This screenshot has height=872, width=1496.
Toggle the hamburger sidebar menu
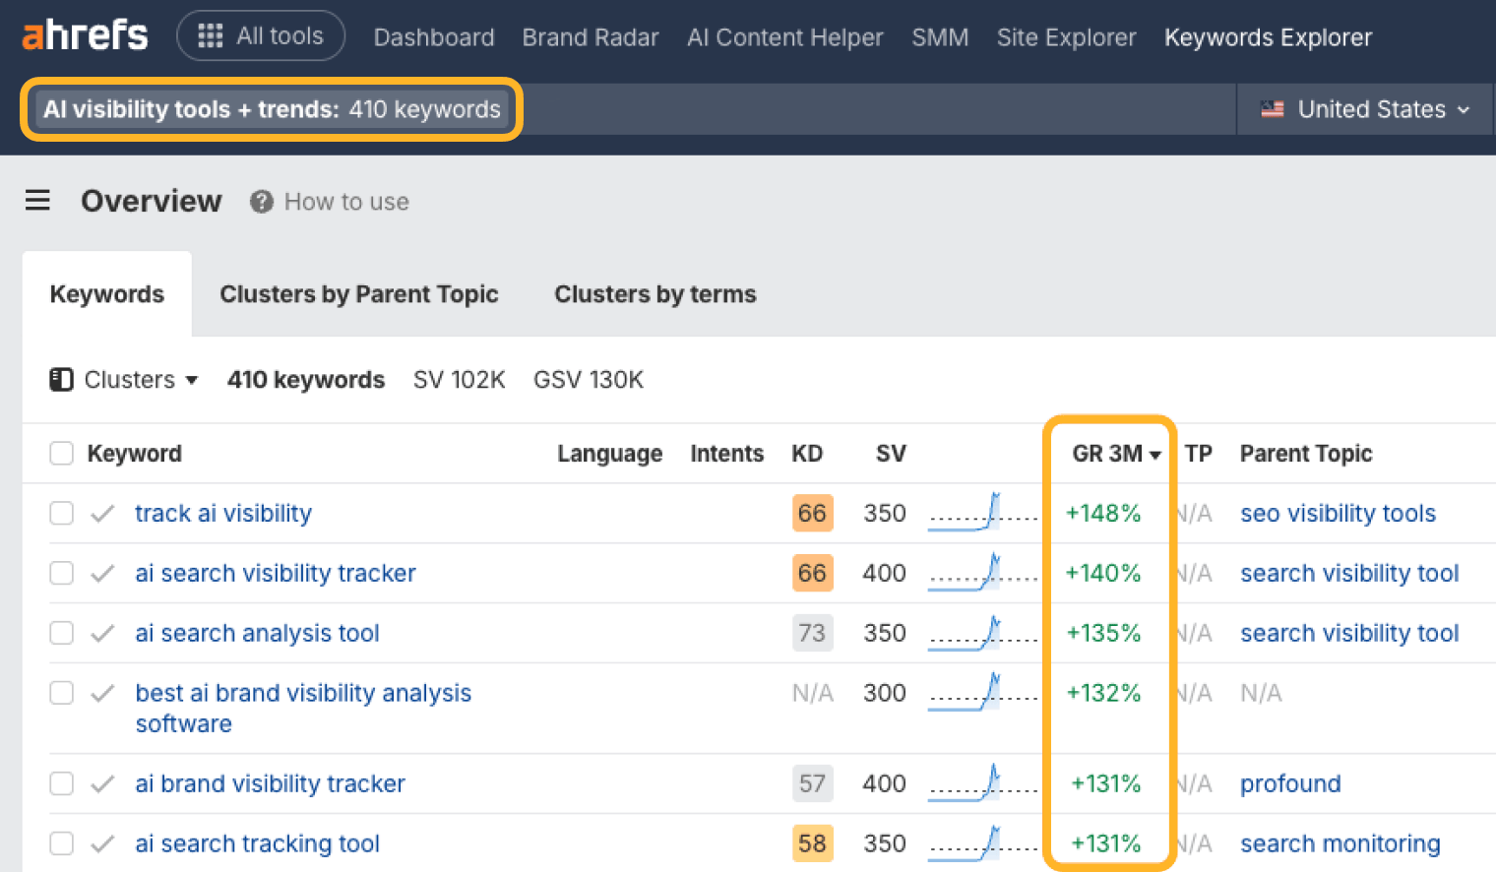37,201
